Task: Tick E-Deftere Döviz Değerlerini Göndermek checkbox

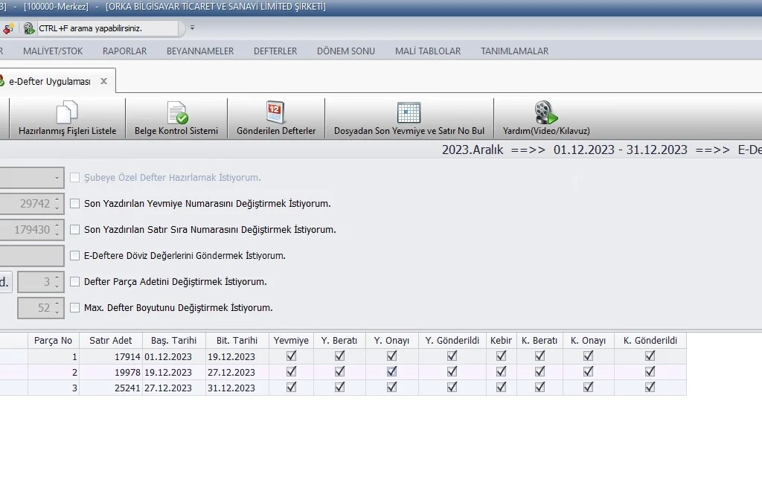Action: [75, 255]
